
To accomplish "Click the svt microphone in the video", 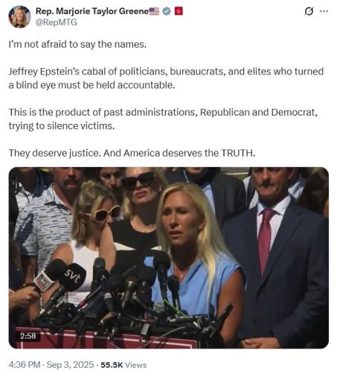I will point(73,277).
